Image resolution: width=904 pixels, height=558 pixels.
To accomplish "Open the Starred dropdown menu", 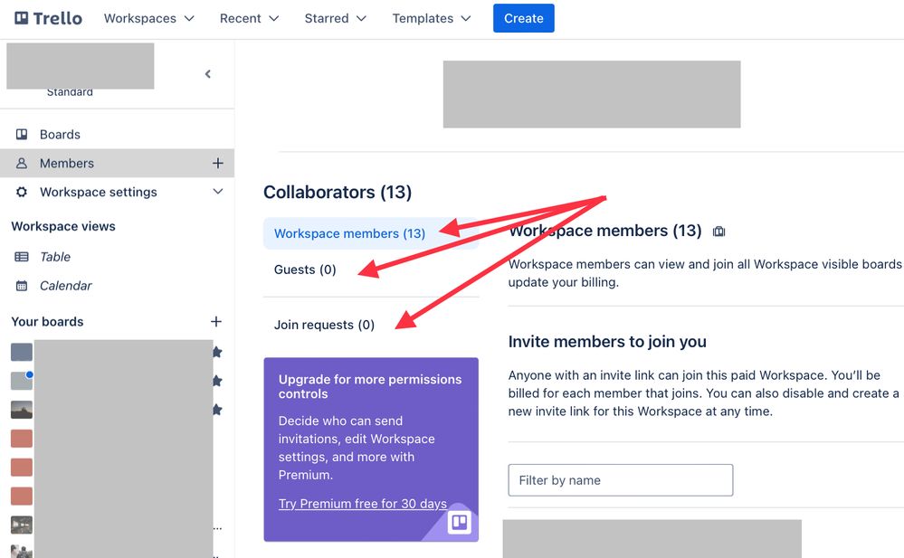I will (335, 18).
